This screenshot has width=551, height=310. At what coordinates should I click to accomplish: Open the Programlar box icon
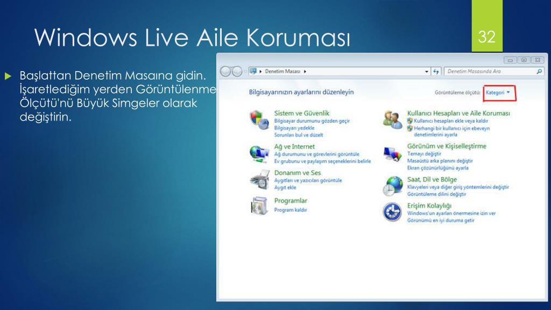259,205
